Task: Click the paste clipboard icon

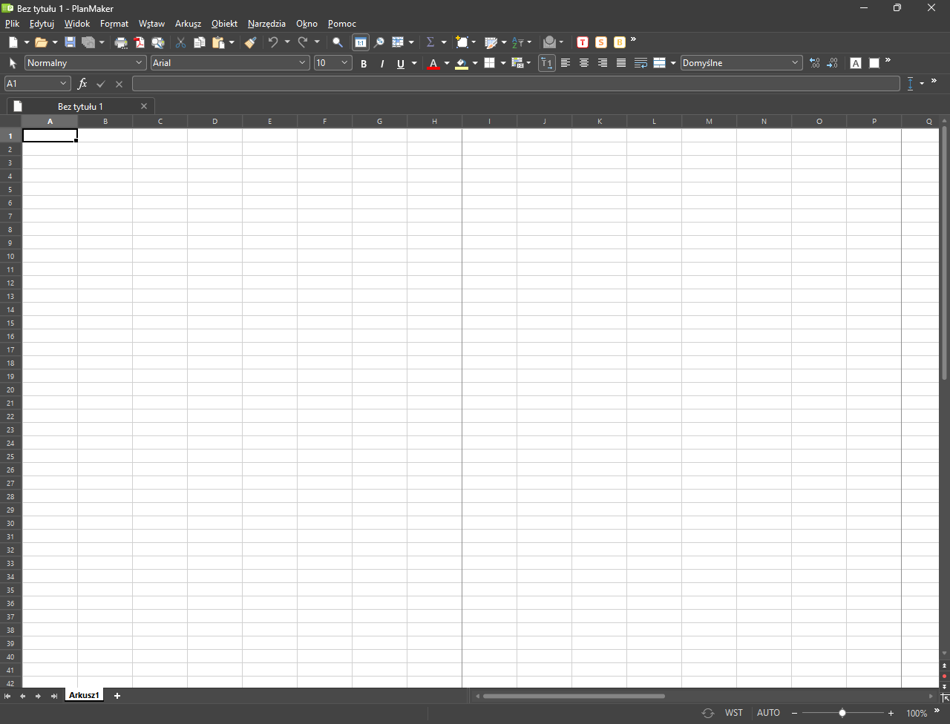Action: click(218, 42)
